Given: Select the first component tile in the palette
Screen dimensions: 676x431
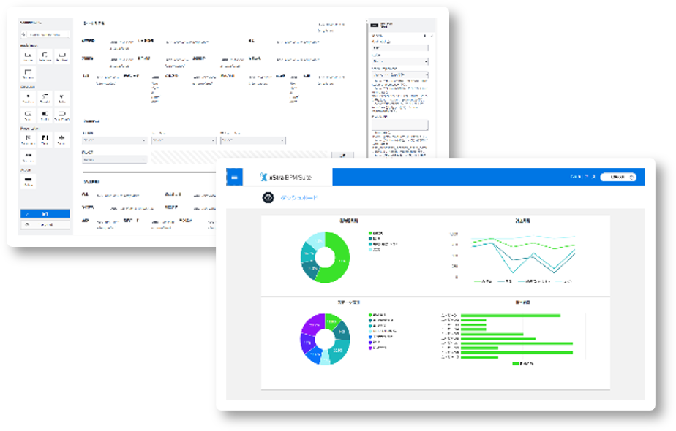Looking at the screenshot, I should click(x=28, y=56).
